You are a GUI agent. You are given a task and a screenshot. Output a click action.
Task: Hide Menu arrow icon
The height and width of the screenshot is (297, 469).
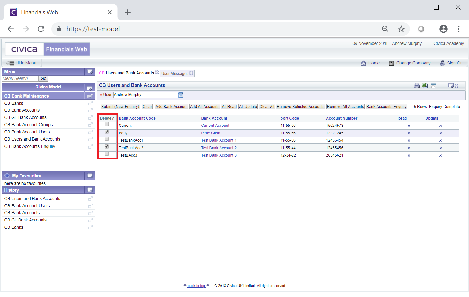pos(10,63)
